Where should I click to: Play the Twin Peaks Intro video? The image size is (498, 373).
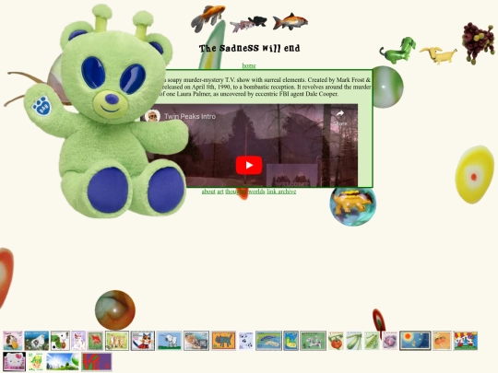coord(249,165)
